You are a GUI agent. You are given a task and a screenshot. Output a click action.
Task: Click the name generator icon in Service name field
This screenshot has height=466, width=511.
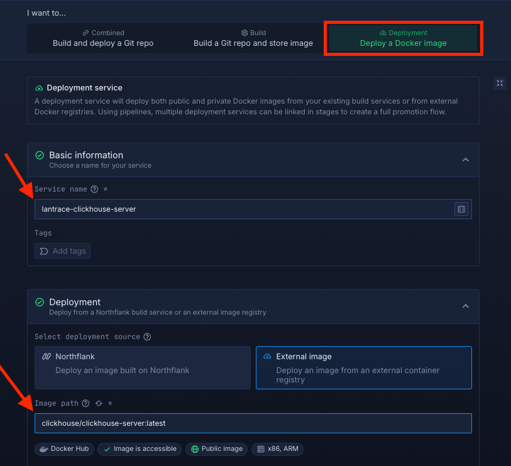[461, 209]
